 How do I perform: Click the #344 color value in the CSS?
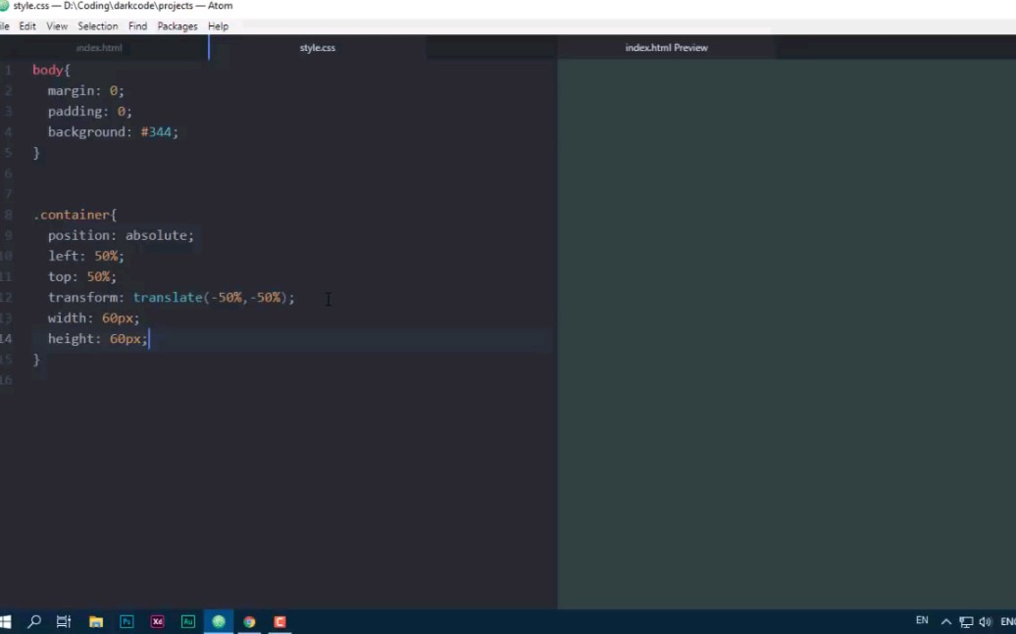tap(157, 131)
